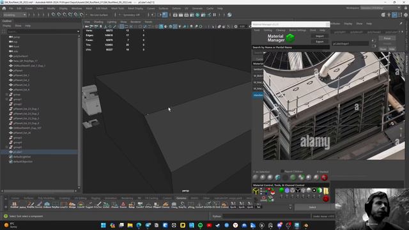Open the viewport Shading menu
This screenshot has height=230, width=409.
(98, 22)
